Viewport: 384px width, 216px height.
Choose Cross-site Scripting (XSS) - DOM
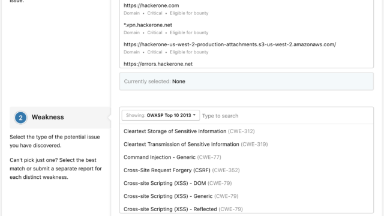tap(247, 183)
